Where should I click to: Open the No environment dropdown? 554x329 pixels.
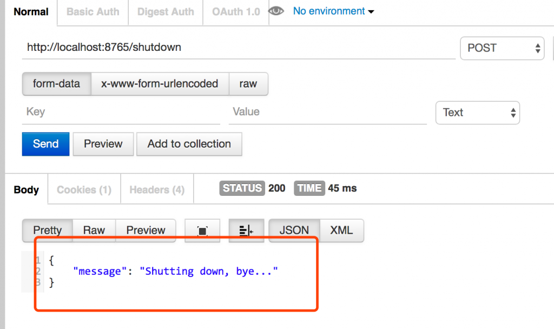[333, 11]
